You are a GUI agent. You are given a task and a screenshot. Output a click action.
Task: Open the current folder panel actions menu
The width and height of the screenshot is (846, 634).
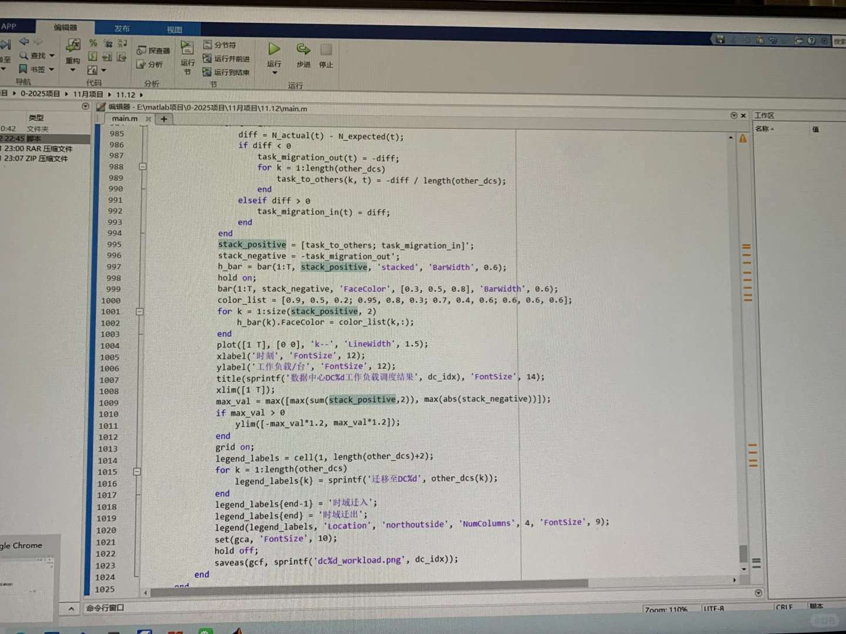(x=85, y=106)
